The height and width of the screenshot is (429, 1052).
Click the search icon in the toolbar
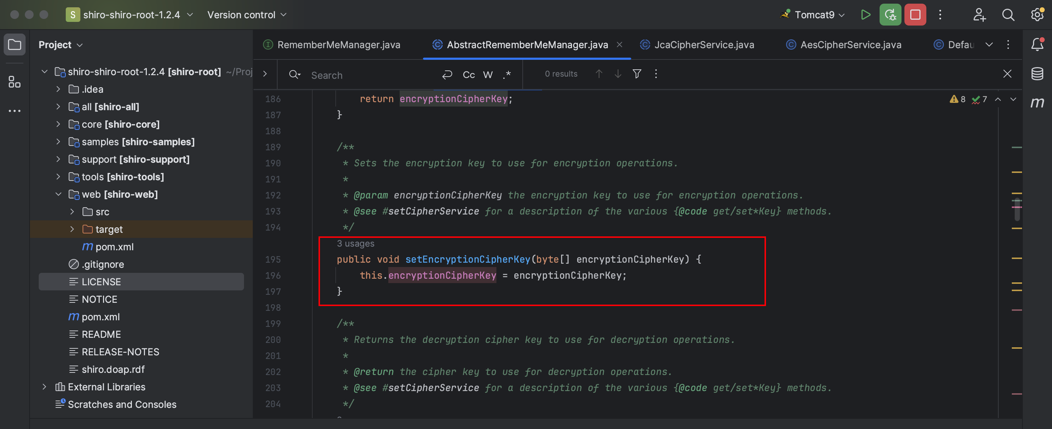point(1008,15)
